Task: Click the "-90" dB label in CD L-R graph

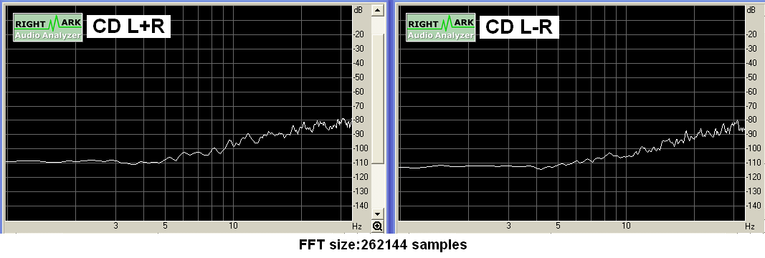Action: click(753, 134)
